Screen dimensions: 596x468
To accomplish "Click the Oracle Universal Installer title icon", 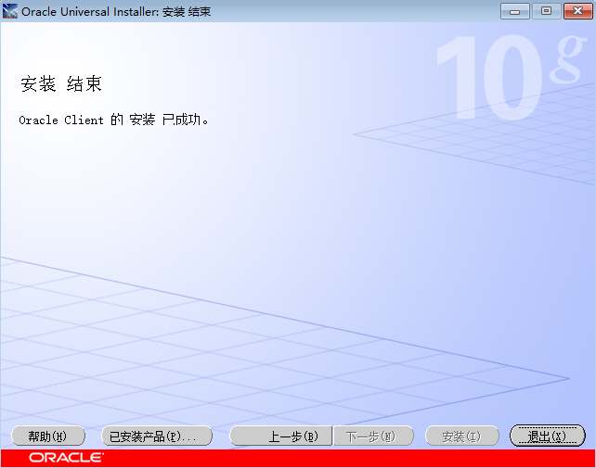I will (10, 11).
